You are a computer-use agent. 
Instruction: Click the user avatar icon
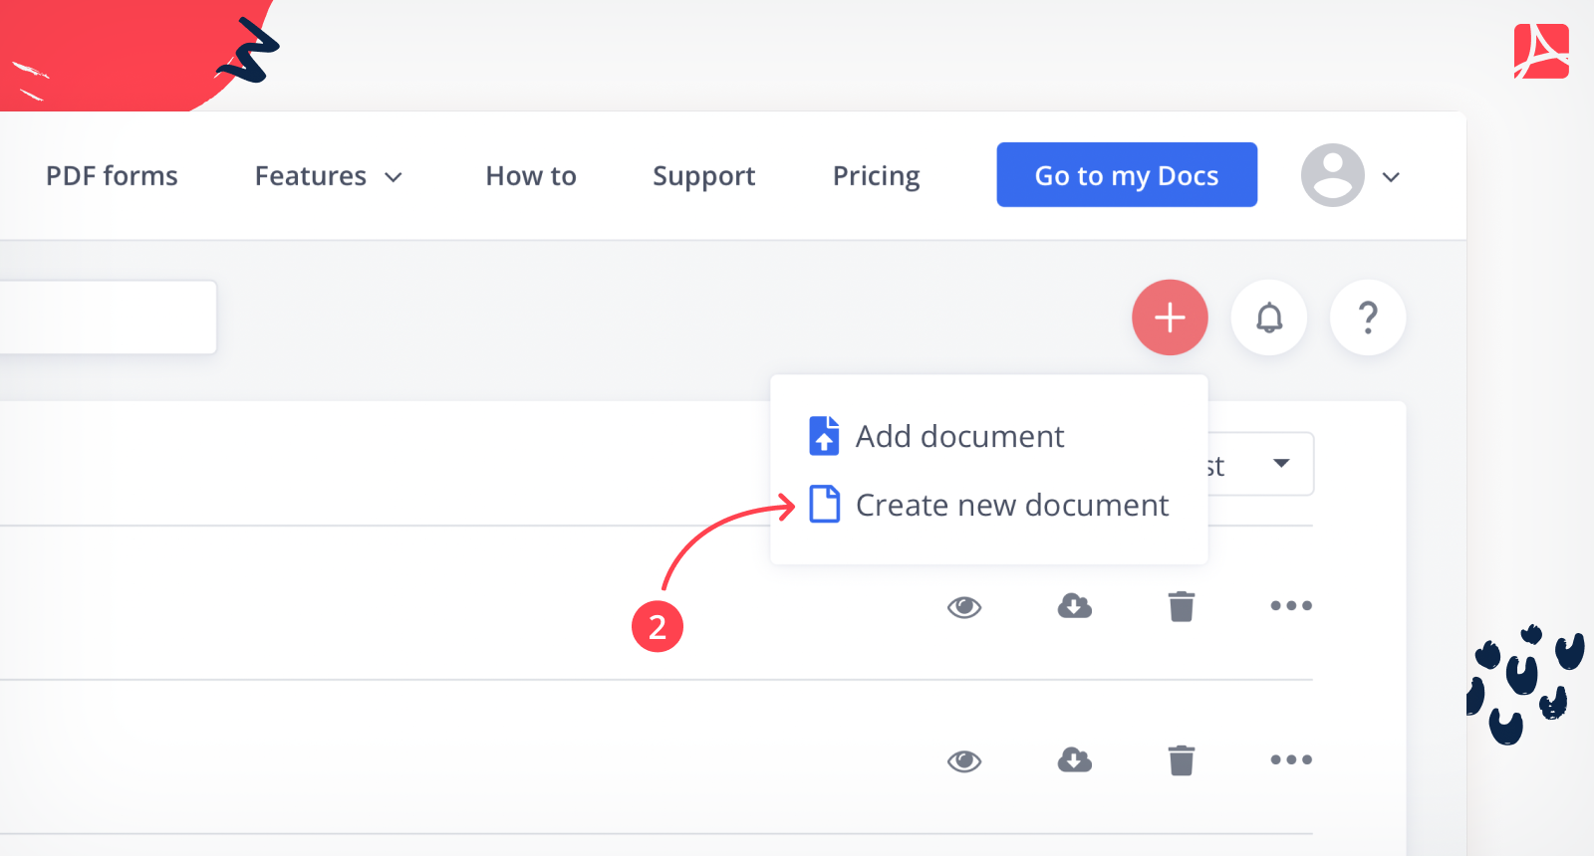pyautogui.click(x=1332, y=175)
